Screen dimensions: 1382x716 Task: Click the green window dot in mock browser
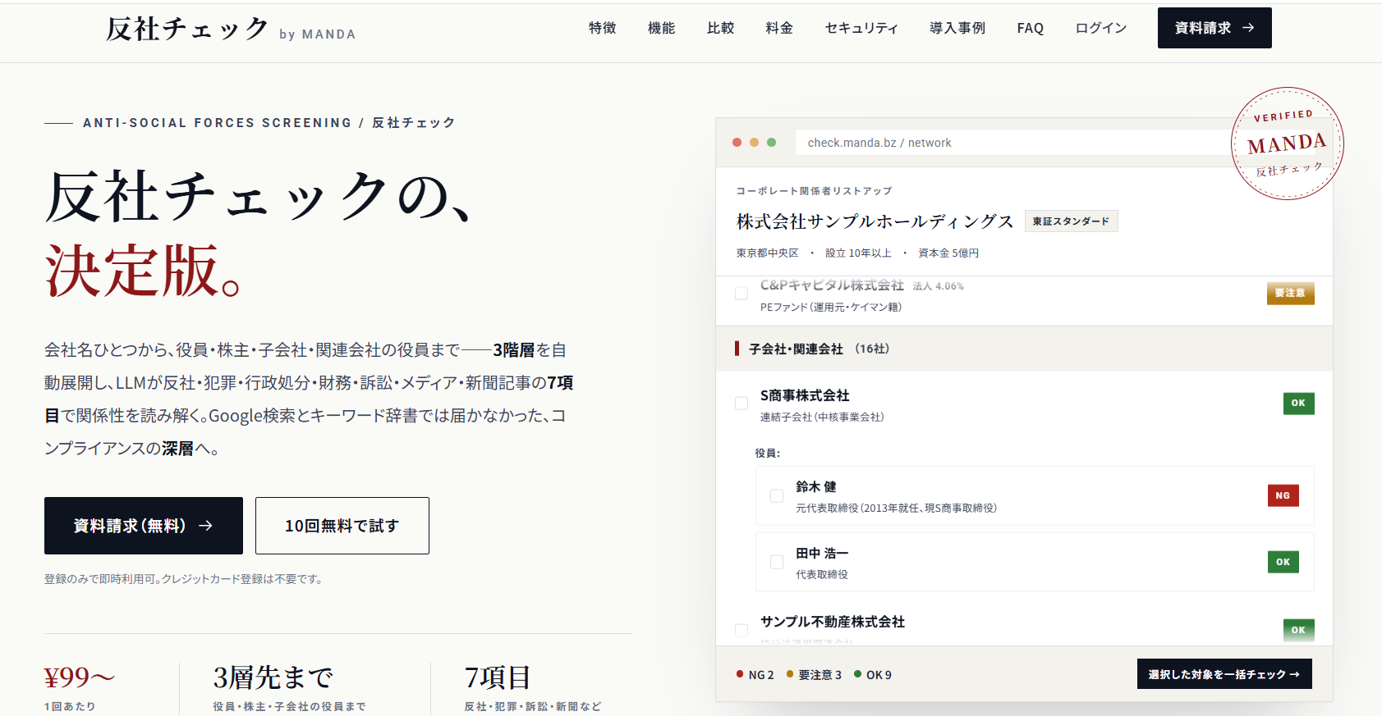(x=771, y=143)
